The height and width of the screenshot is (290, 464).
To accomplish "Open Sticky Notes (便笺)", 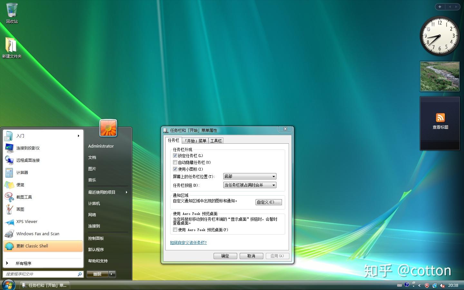I will (20, 185).
